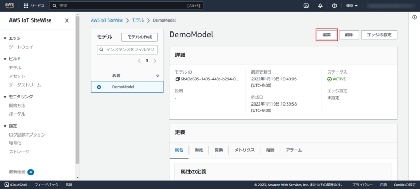
Task: Open ストレージ in sidebar
Action: [x=19, y=152]
